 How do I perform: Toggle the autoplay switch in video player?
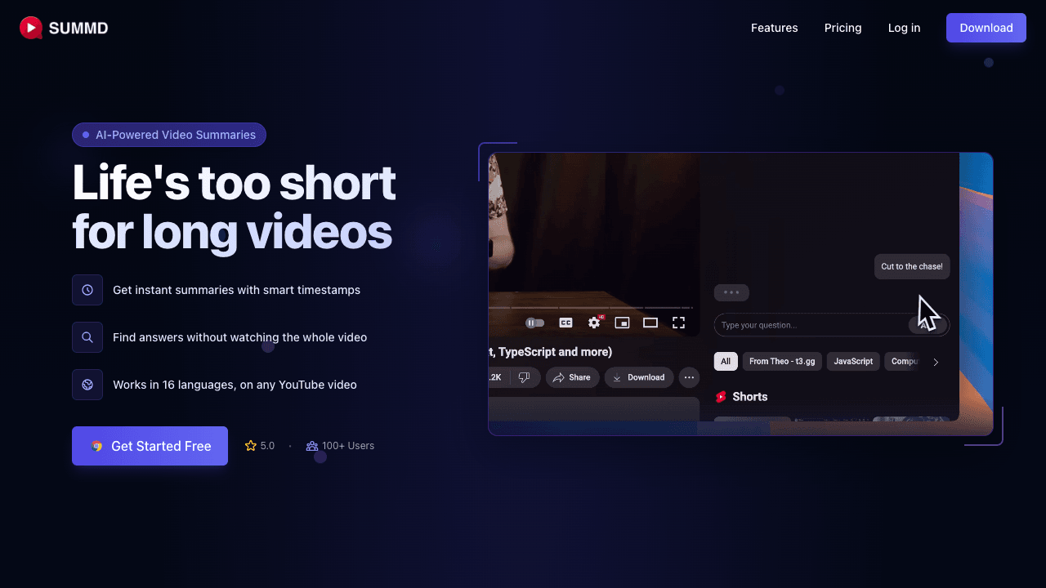point(534,323)
